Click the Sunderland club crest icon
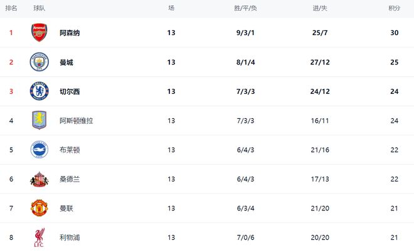This screenshot has width=414, height=251. [x=40, y=179]
